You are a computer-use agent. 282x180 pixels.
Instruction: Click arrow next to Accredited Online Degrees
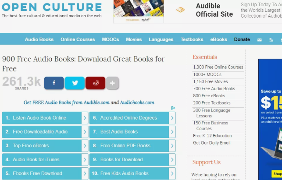(172, 118)
